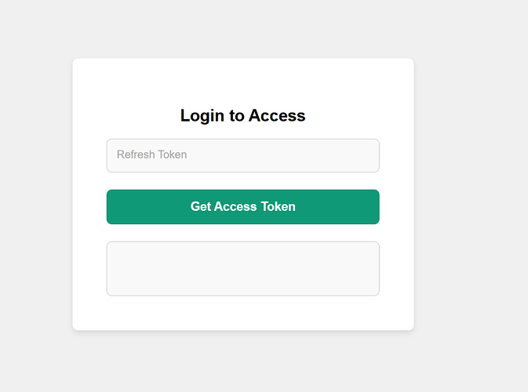The image size is (528, 392).
Task: Click the Refresh Token input field
Action: (242, 155)
